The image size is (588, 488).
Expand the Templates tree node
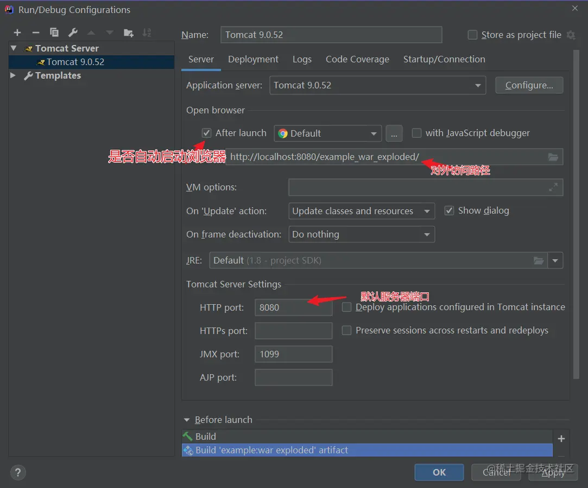pos(12,75)
